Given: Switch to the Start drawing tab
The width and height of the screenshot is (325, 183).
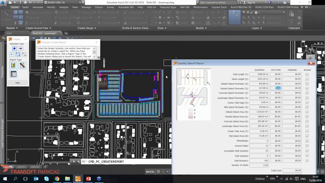Looking at the screenshot, I should point(9,33).
